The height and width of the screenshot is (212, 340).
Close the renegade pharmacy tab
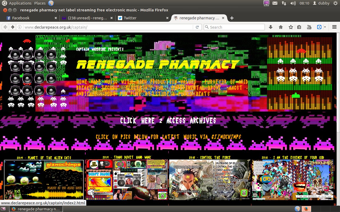point(223,18)
